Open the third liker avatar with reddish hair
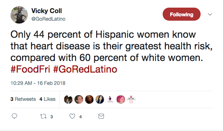This screenshot has width=223, height=131. [89, 99]
